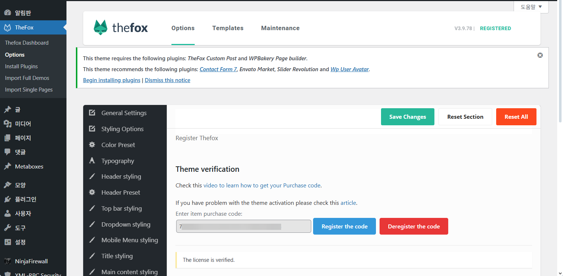
Task: Click the item purchase code input field
Action: tap(244, 226)
